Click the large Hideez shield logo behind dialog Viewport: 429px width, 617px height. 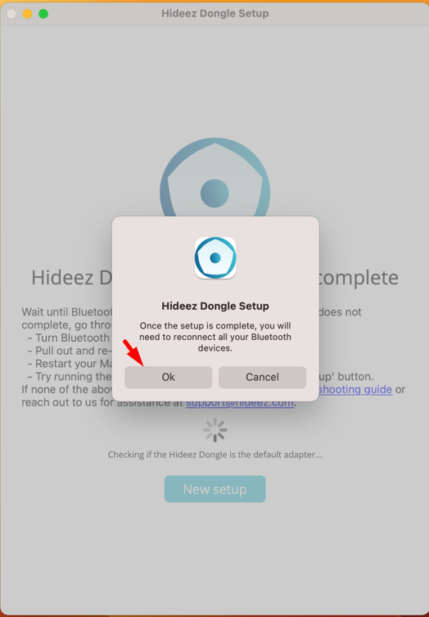(x=214, y=177)
